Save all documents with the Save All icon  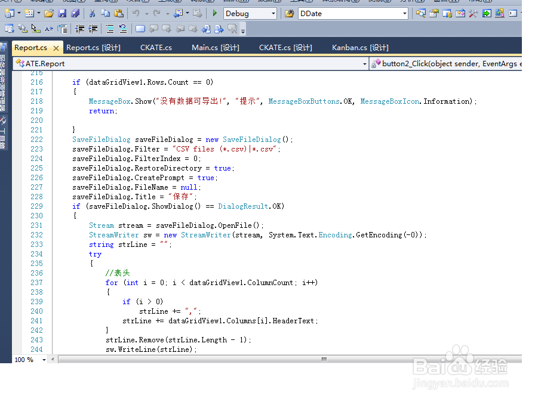click(x=76, y=13)
